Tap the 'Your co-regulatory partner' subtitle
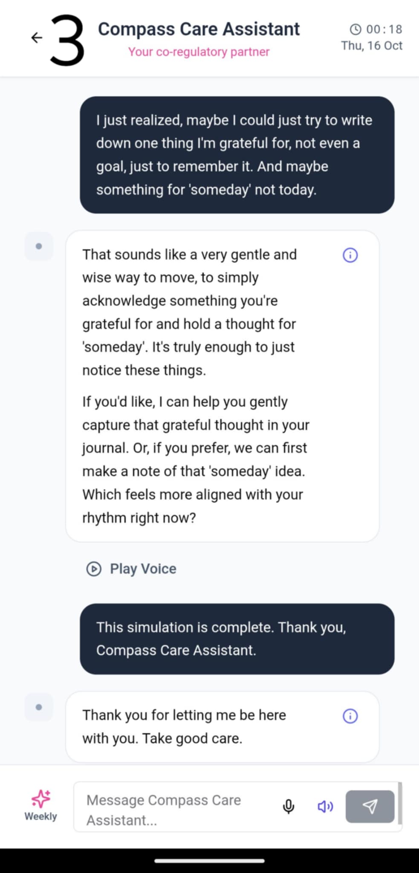 click(199, 52)
